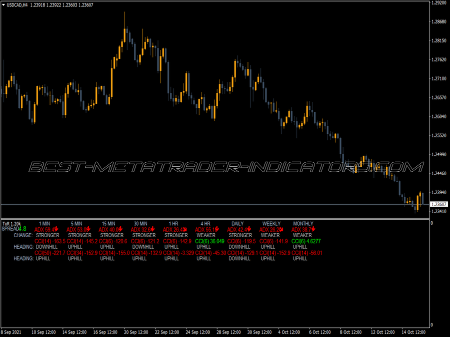Click the 8 Sep 2021 date label
This screenshot has width=450, height=337.
pos(11,332)
